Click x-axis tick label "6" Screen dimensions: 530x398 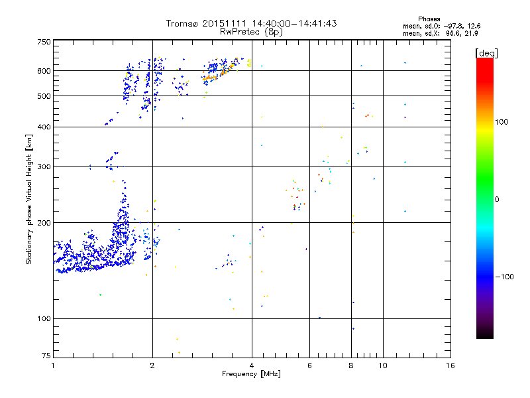click(309, 365)
